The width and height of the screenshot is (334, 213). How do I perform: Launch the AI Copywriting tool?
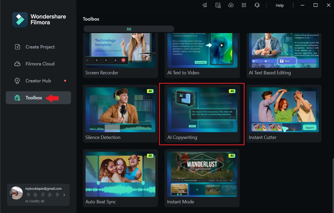click(202, 113)
